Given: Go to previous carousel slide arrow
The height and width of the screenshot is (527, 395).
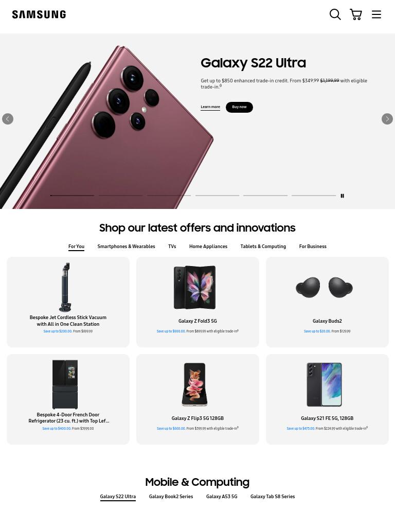Looking at the screenshot, I should [8, 119].
